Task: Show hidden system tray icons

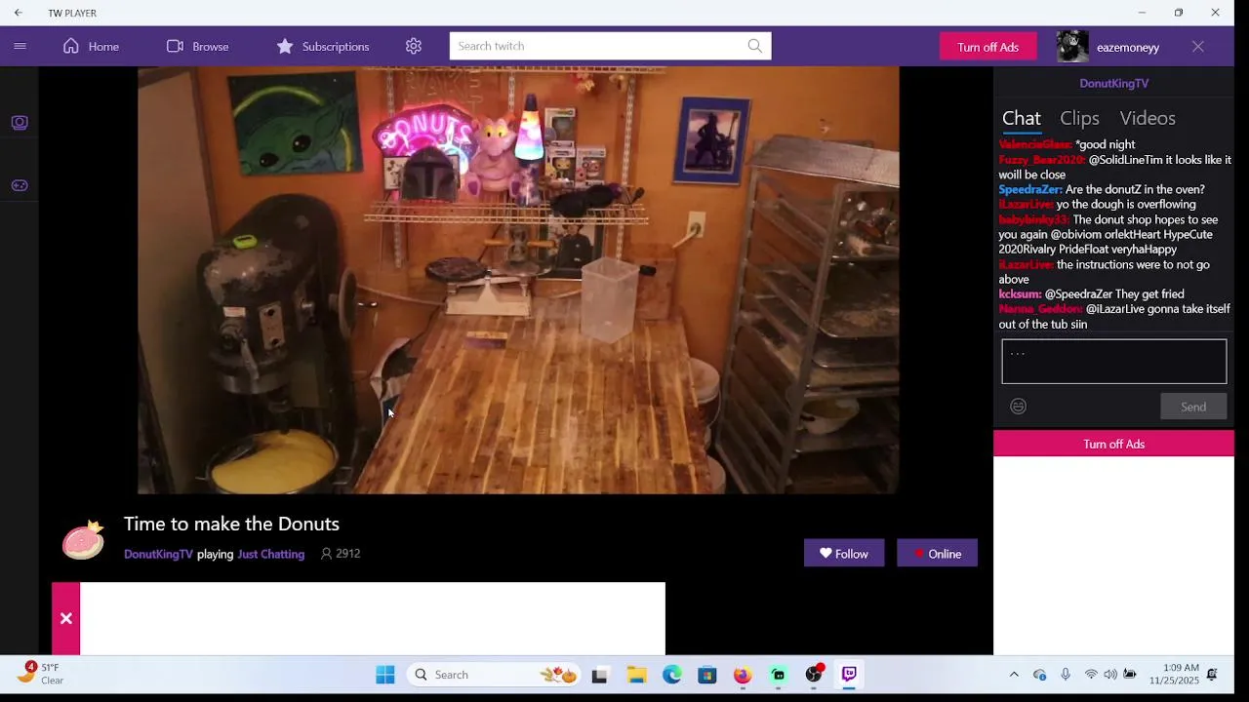Action: (1014, 675)
